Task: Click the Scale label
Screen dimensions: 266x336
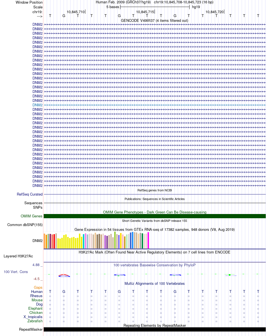Action: (38, 7)
